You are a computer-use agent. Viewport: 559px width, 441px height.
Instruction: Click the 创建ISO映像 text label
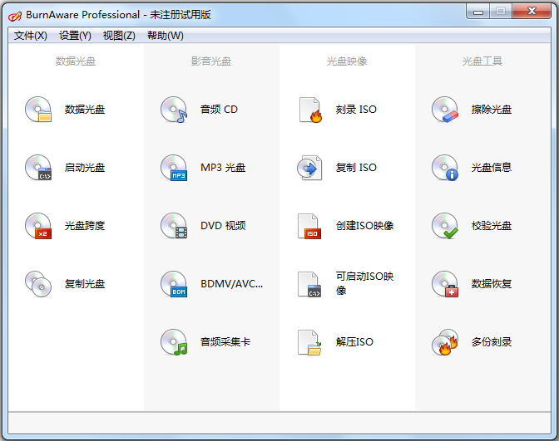[364, 226]
